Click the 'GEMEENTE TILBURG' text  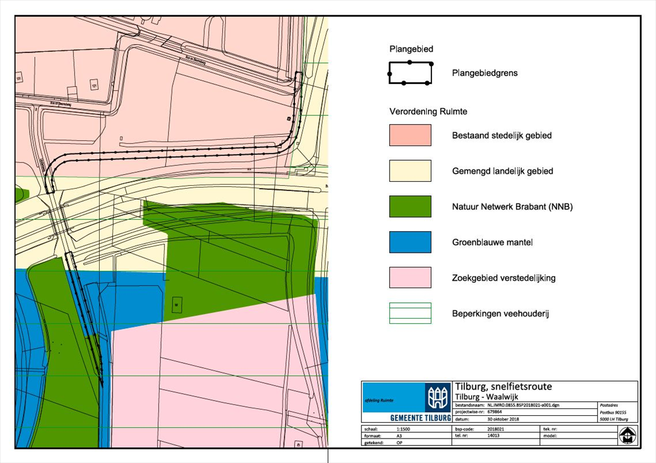click(420, 418)
